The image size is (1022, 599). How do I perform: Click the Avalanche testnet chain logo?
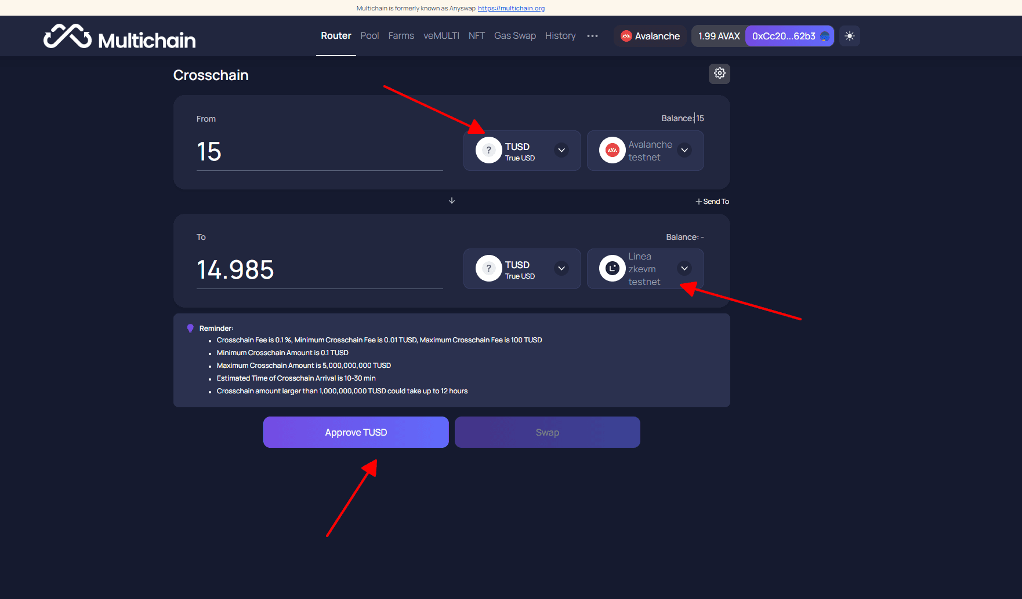pos(613,151)
